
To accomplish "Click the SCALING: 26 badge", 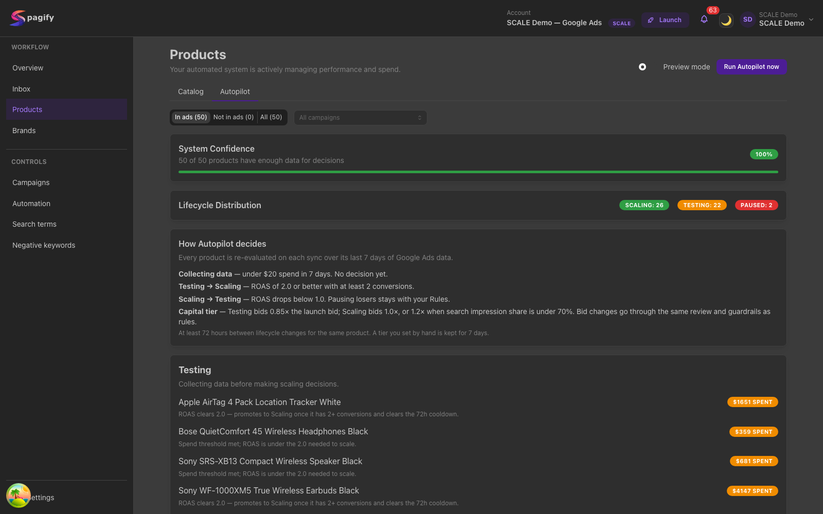I will point(644,205).
